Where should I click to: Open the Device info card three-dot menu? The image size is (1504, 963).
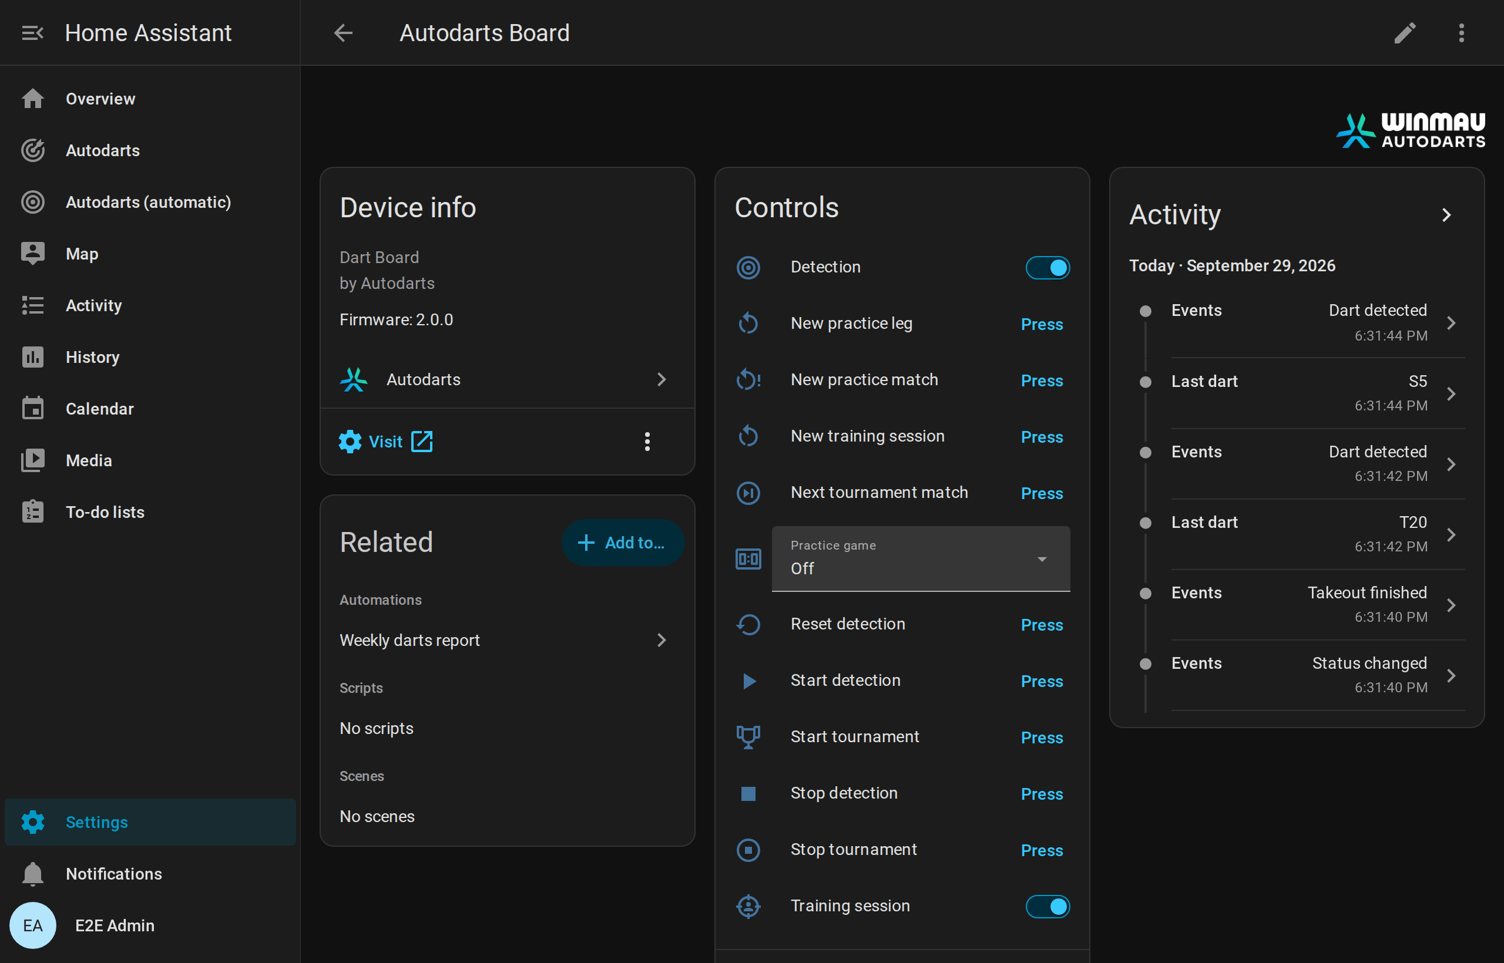(x=647, y=442)
